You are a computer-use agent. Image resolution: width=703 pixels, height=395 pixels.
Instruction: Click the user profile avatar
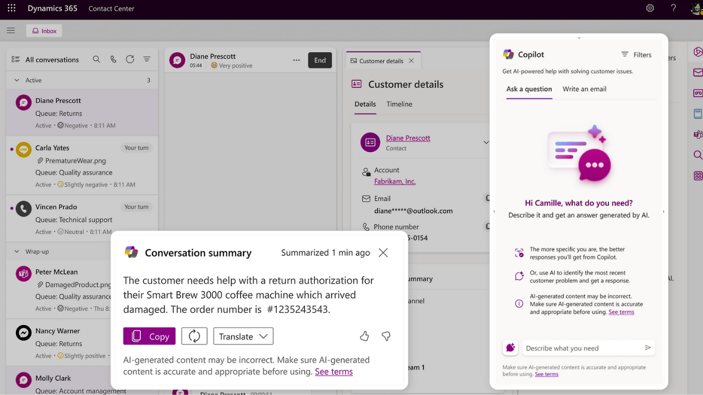tap(697, 8)
